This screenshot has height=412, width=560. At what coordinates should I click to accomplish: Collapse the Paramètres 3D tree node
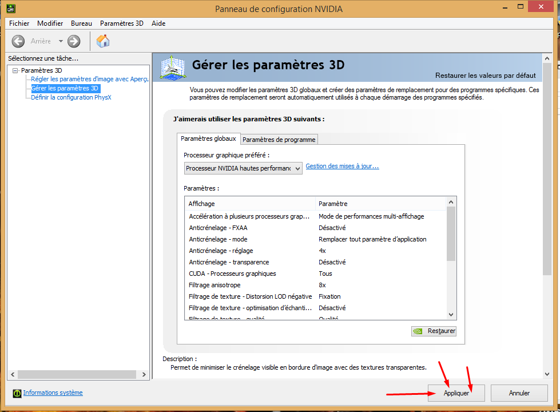[x=15, y=70]
